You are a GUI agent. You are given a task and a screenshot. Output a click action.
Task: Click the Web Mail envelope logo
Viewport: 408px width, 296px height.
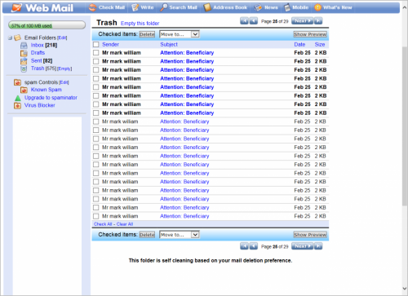[x=16, y=7]
